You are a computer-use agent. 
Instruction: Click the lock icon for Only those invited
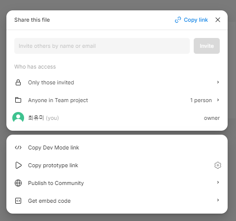tap(18, 82)
